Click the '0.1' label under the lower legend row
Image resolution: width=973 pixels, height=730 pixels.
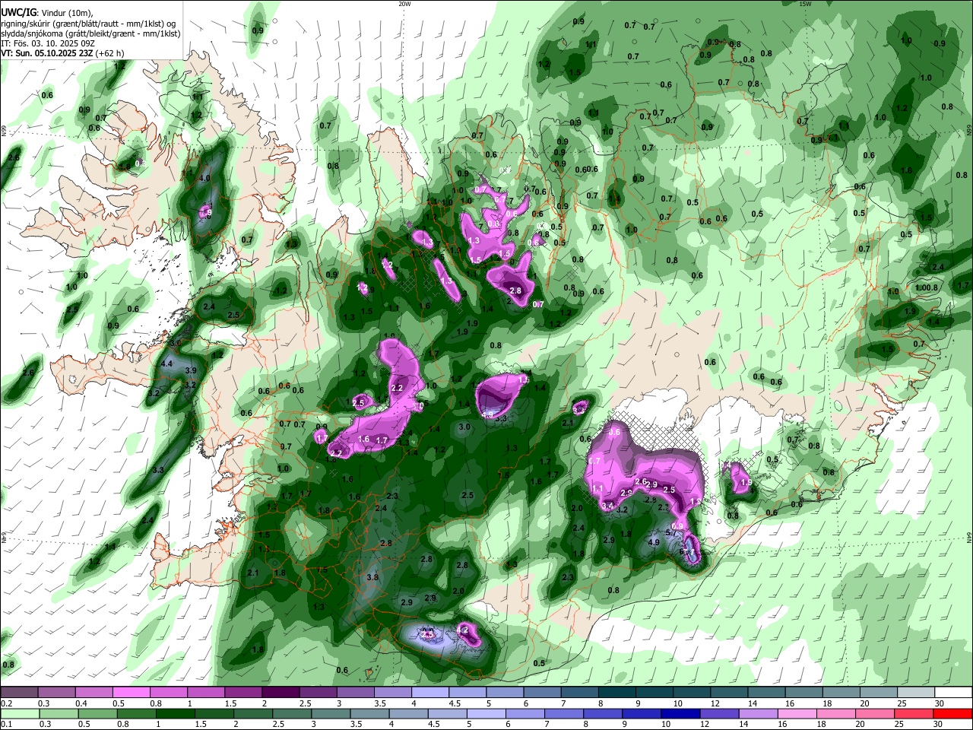(x=5, y=725)
